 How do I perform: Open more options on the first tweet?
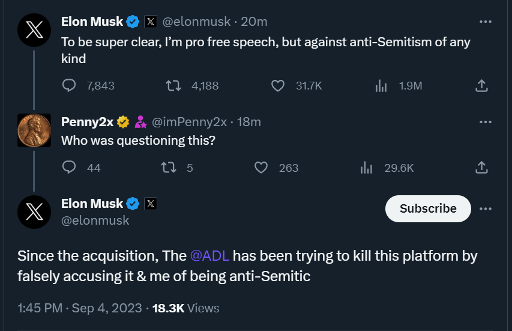pos(486,22)
